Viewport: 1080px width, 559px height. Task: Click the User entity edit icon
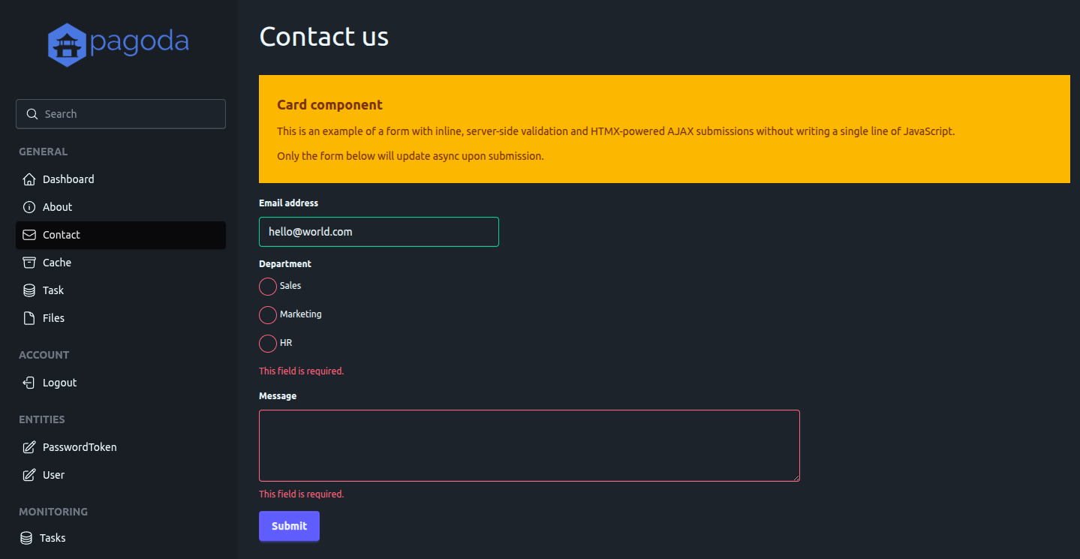click(29, 474)
